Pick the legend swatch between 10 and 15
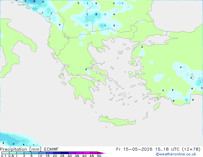The width and height of the screenshot is (203, 157). pyautogui.click(x=43, y=153)
